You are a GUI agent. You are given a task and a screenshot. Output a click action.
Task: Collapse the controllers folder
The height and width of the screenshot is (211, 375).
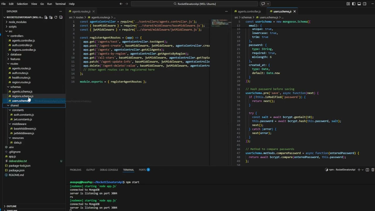[17, 36]
